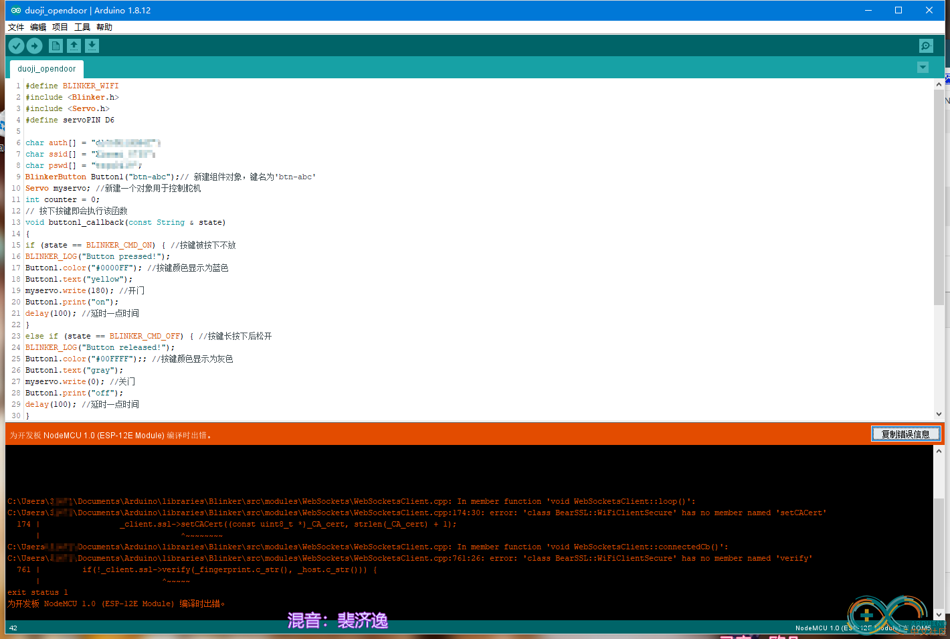Create a new sketch with New icon
This screenshot has width=950, height=639.
(56, 45)
